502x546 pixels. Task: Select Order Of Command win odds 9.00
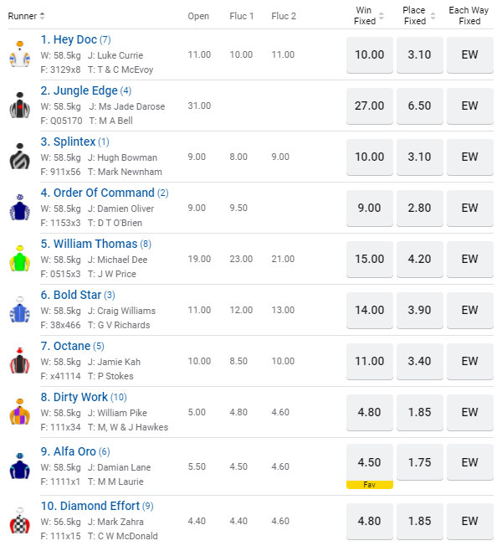[x=370, y=209]
